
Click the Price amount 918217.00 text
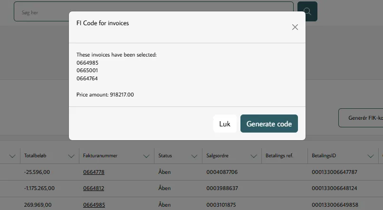tap(105, 95)
